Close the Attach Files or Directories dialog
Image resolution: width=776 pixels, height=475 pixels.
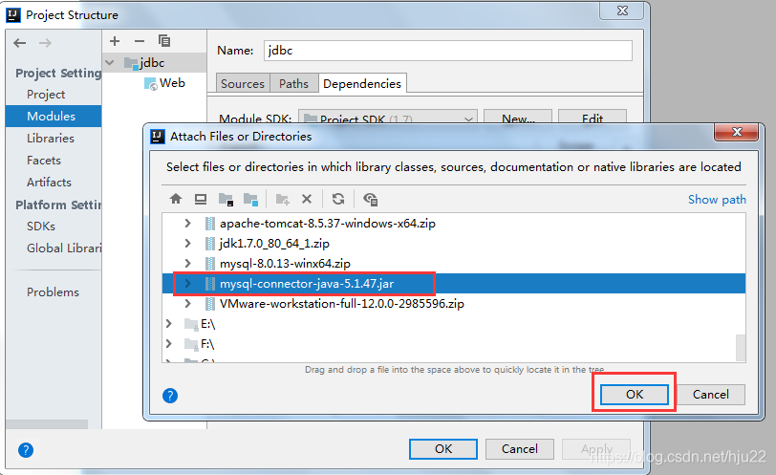pos(737,132)
